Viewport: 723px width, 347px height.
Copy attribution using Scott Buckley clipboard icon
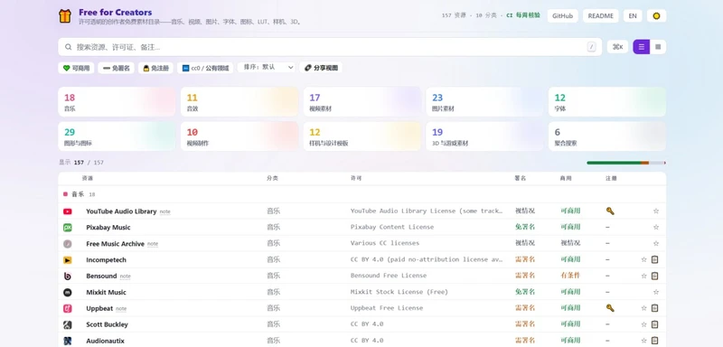point(654,324)
